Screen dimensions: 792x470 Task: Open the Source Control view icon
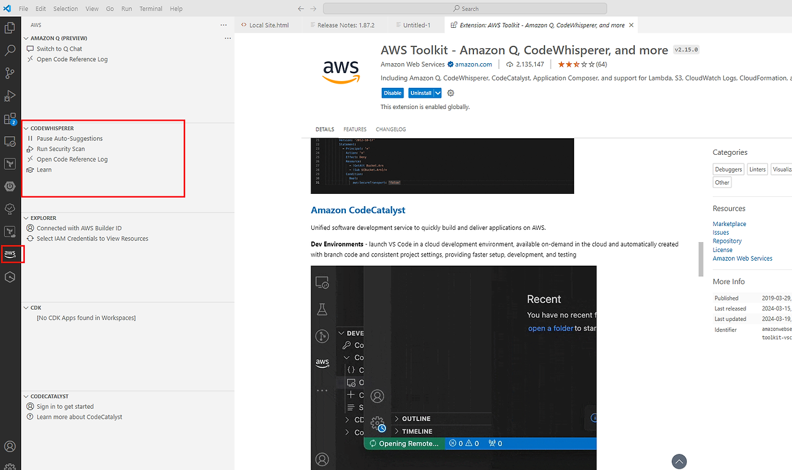tap(10, 73)
